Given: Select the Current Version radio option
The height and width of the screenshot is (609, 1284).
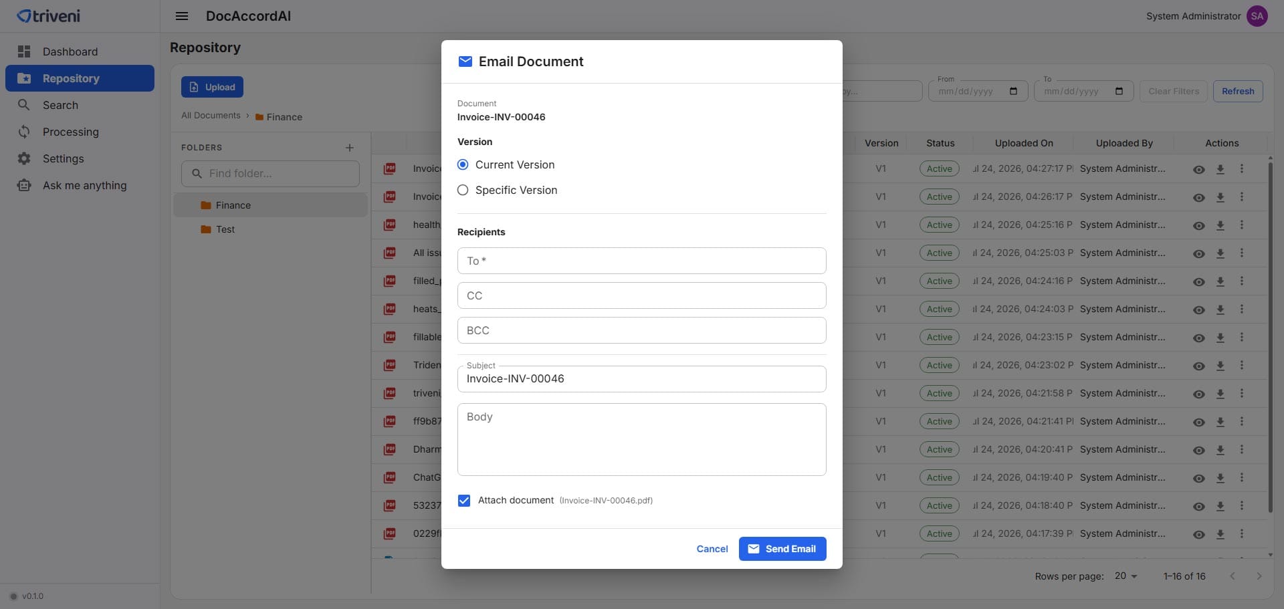Looking at the screenshot, I should click(463, 164).
